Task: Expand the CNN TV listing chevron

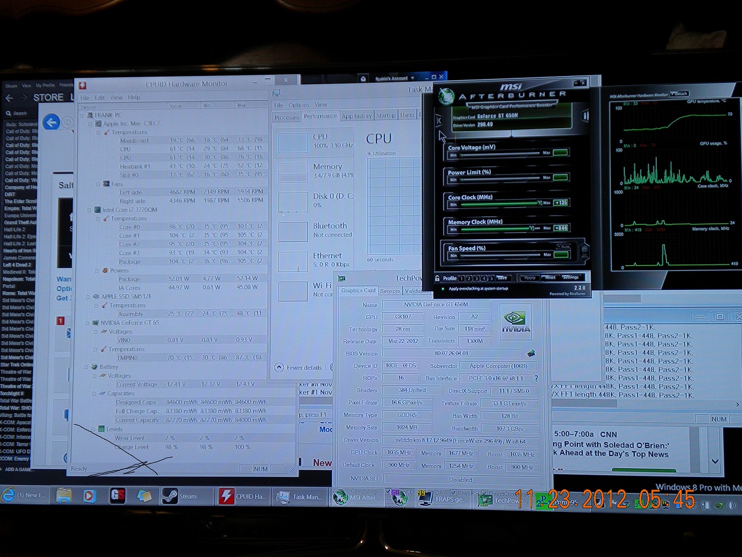Action: (x=714, y=461)
